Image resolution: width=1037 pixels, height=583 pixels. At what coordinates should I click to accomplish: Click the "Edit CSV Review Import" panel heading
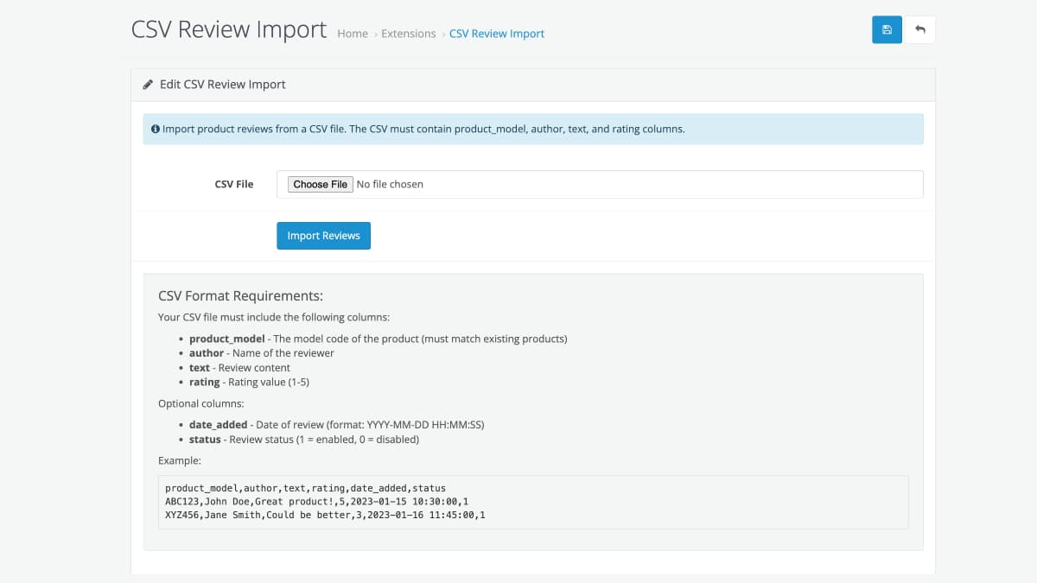(x=222, y=85)
